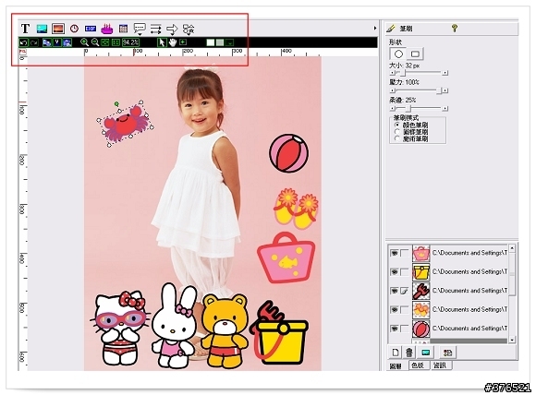Select the Text (T) tool
536x395 pixels.
25,29
